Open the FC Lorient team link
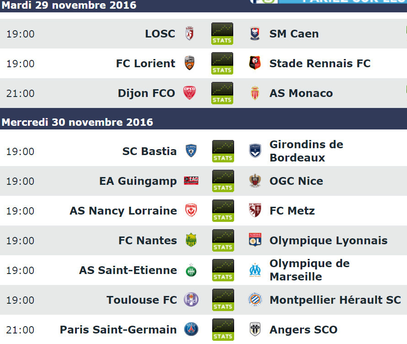The image size is (407, 344). pos(145,63)
